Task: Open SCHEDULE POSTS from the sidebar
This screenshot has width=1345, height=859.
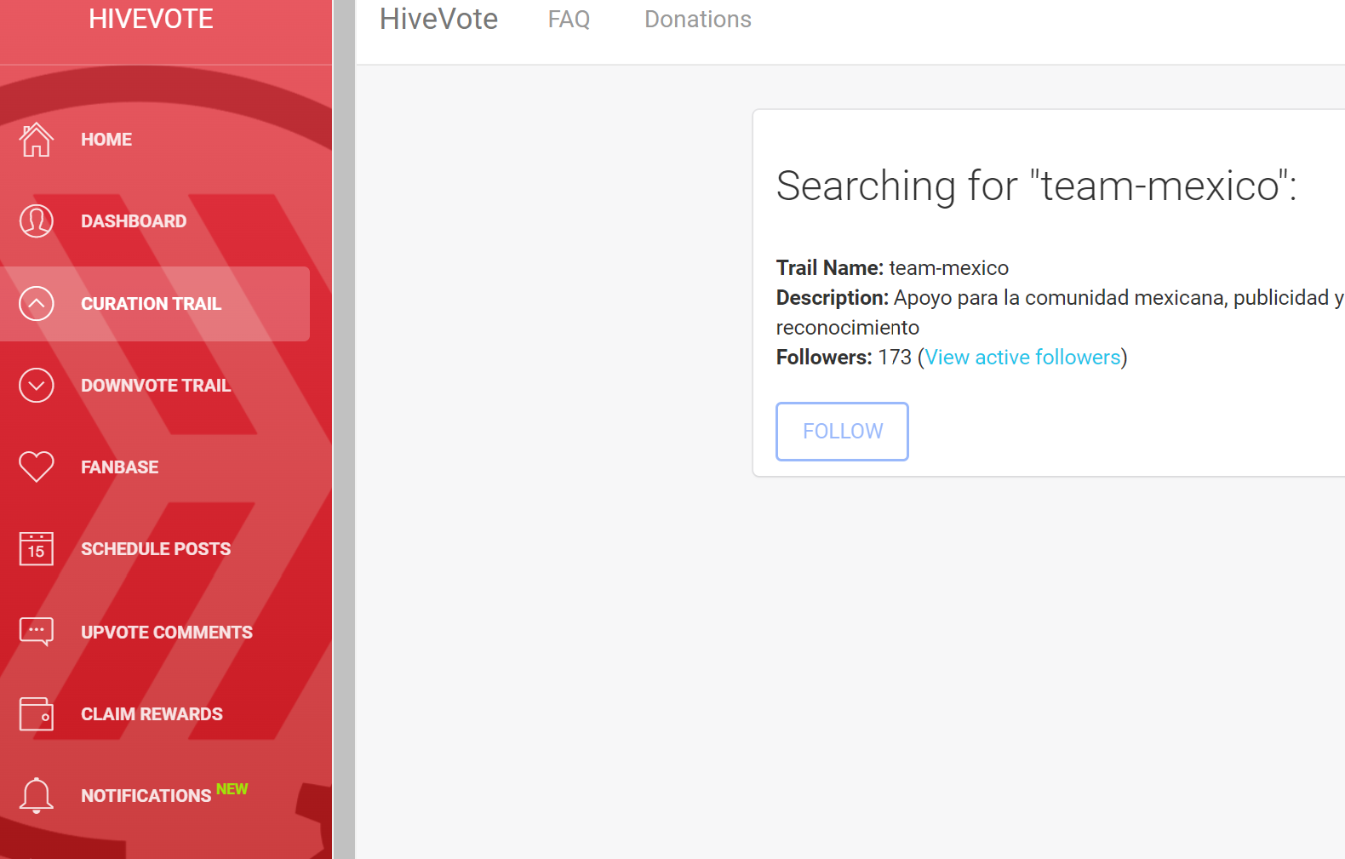Action: 156,549
